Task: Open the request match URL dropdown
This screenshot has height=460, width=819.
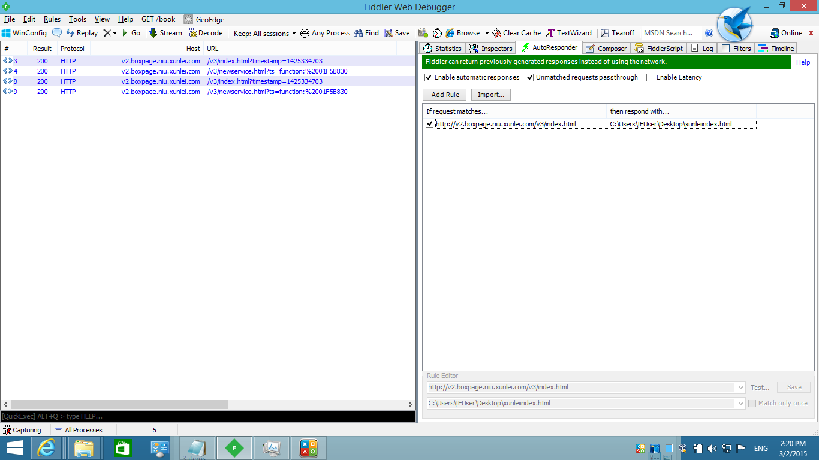Action: click(x=740, y=387)
